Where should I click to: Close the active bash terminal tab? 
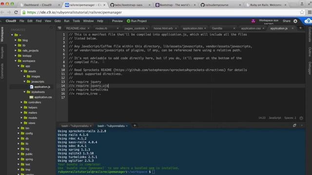coord(127,126)
